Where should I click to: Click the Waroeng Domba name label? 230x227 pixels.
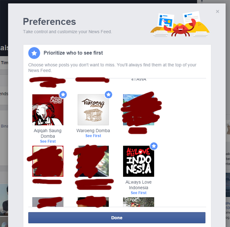click(x=93, y=130)
